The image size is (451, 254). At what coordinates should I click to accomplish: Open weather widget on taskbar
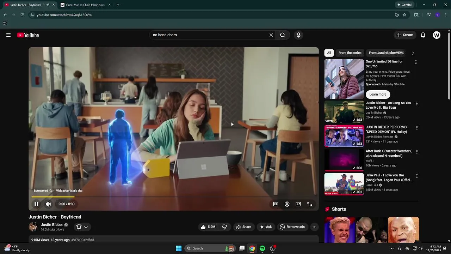click(16, 248)
